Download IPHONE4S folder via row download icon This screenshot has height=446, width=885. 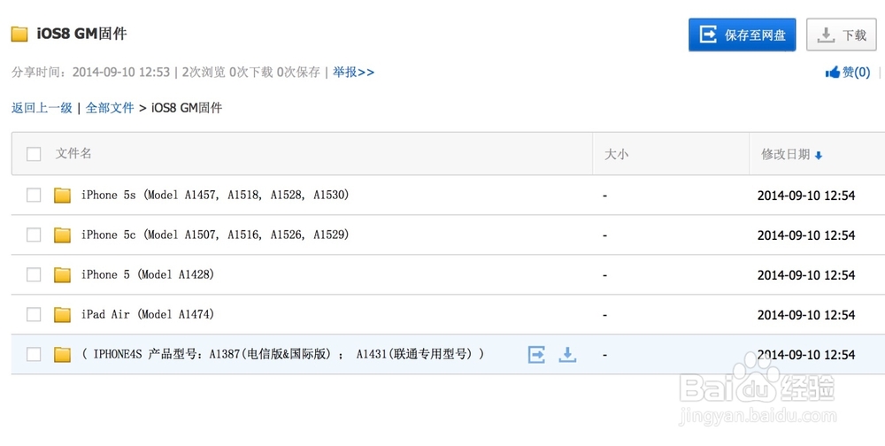coord(567,354)
